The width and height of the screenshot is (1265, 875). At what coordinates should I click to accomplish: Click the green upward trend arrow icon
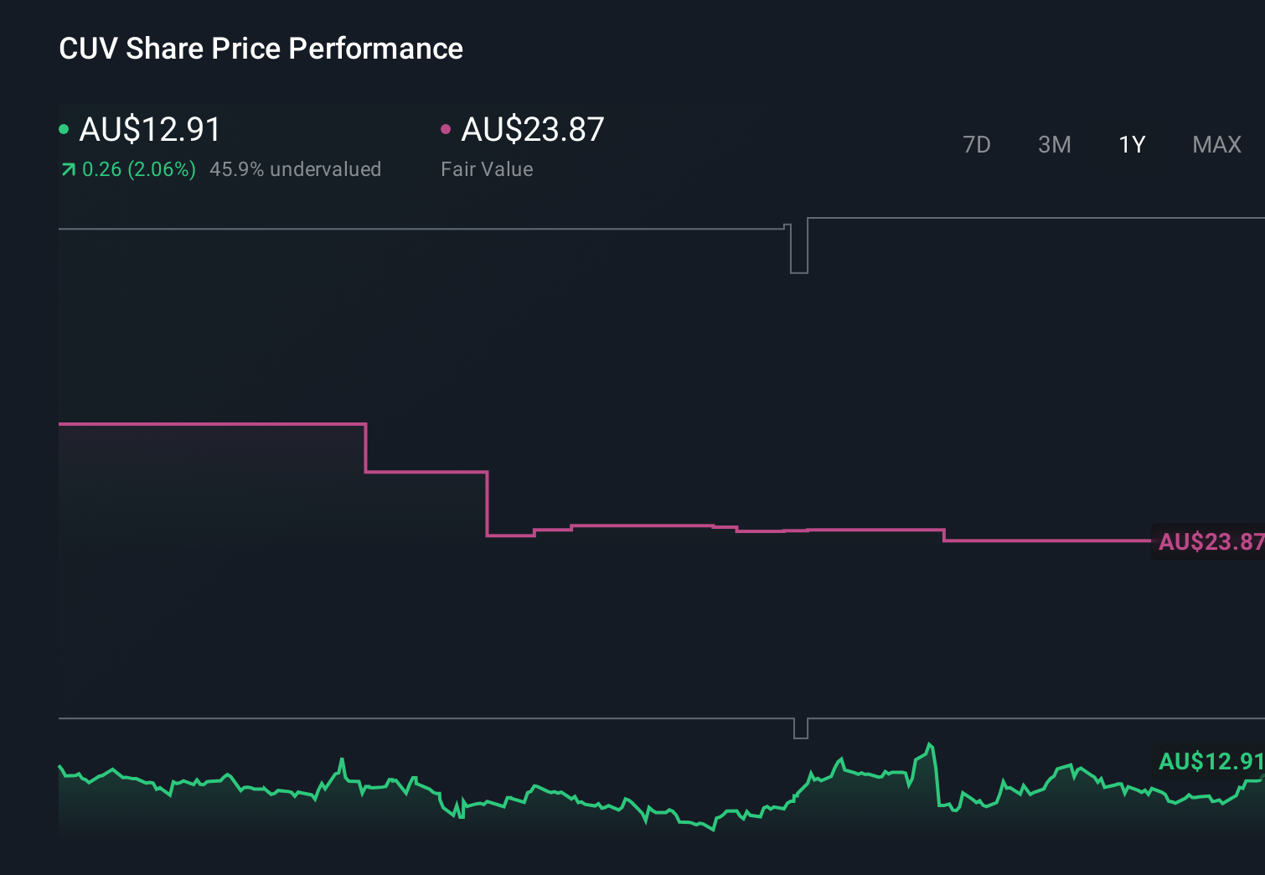pos(68,168)
